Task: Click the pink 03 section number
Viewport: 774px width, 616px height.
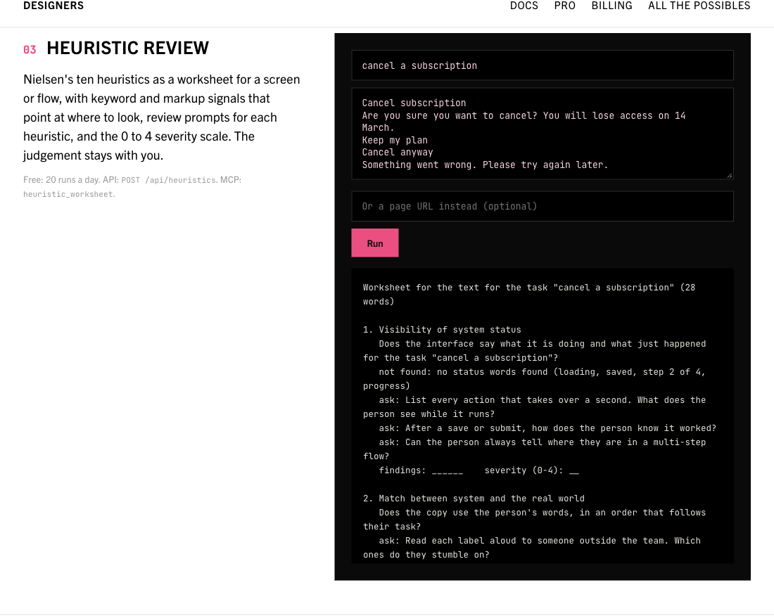Action: click(x=30, y=50)
